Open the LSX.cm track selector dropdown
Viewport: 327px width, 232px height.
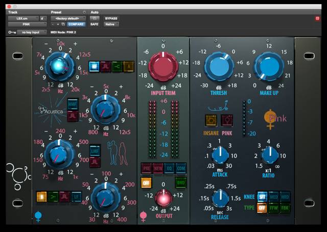[x=24, y=18]
